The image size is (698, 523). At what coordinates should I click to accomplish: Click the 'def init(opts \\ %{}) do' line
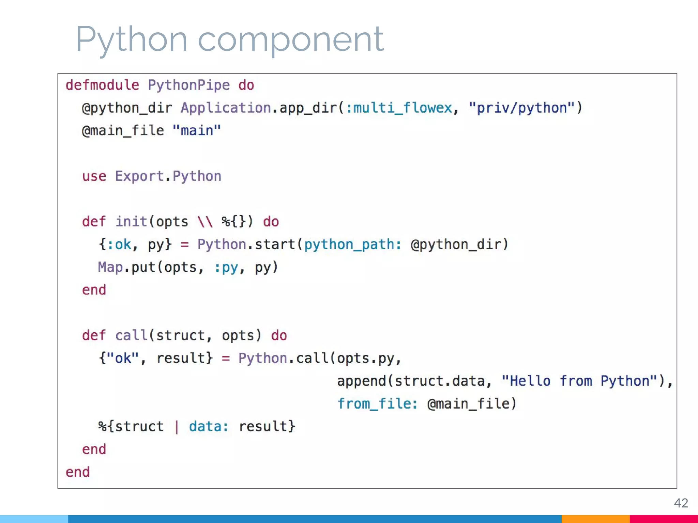(180, 222)
